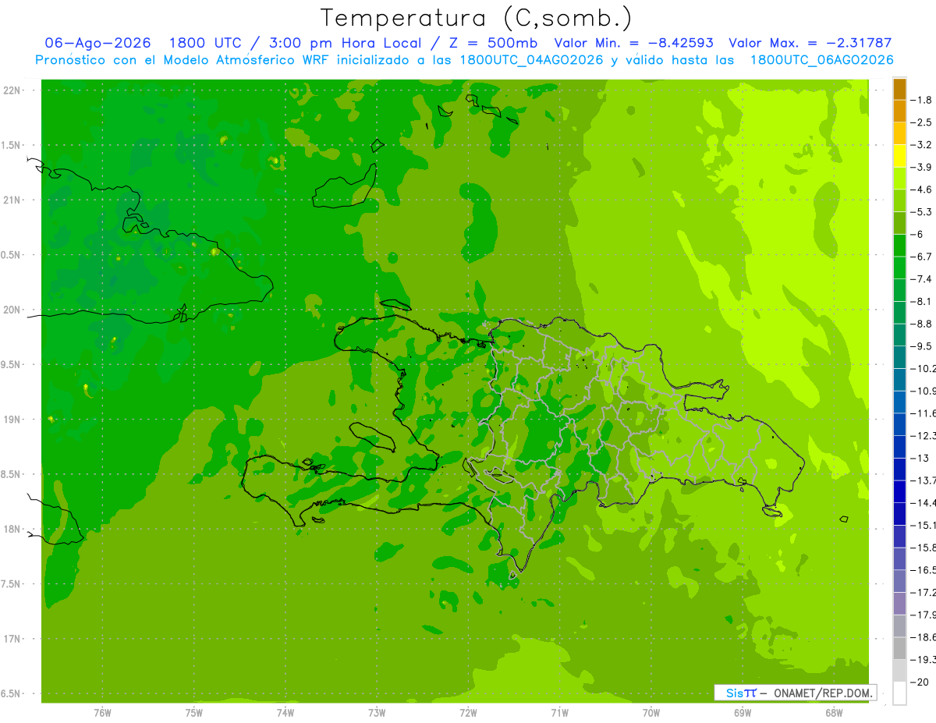Screen dimensions: 936x723
Task: Select the date text "06-Ago-2026"
Action: pyautogui.click(x=97, y=43)
